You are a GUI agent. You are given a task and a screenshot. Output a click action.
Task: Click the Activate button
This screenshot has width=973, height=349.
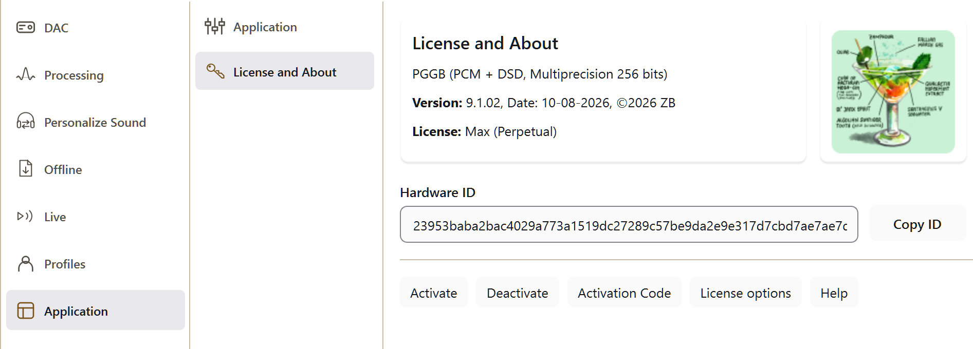coord(433,293)
